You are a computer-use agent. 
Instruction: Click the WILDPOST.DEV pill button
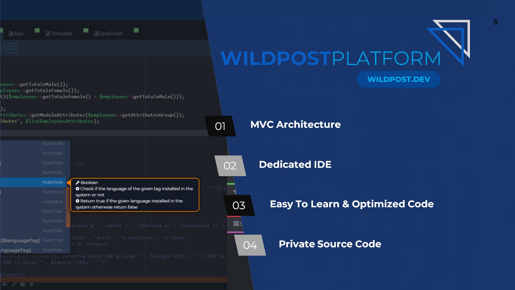(399, 79)
